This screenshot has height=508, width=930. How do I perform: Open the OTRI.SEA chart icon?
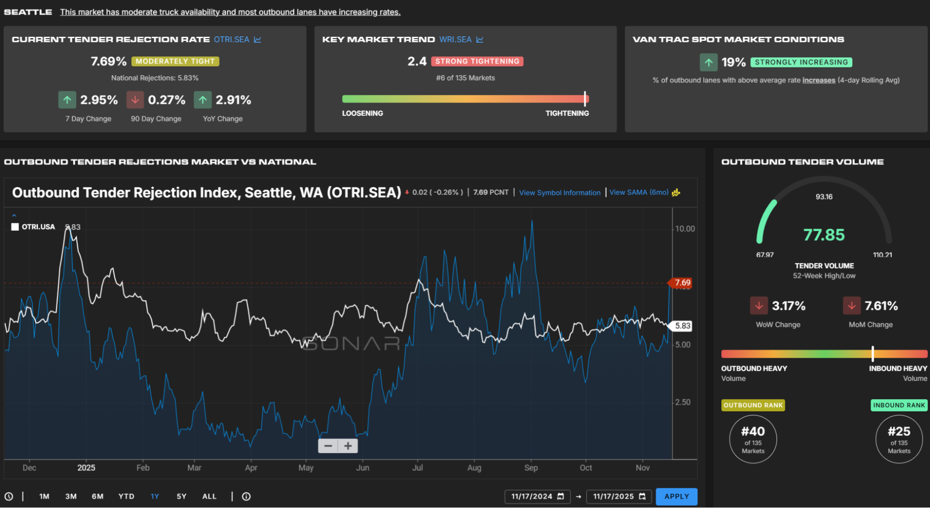click(x=258, y=40)
